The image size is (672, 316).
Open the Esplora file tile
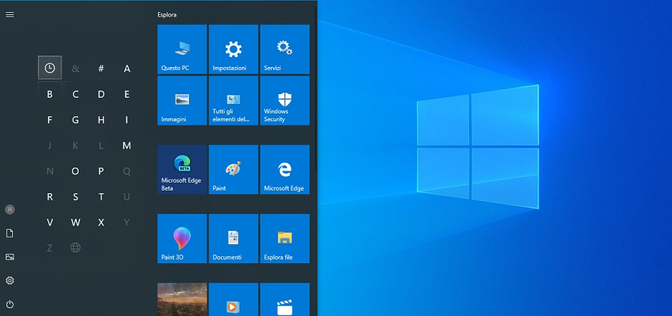pos(285,238)
